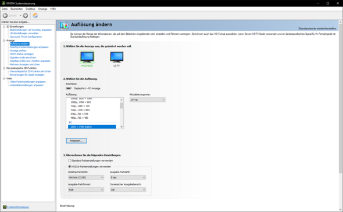The width and height of the screenshot is (343, 212).
Task: Select NVIDIA-Farbeinstellungen verwenden radio button
Action: [70, 166]
